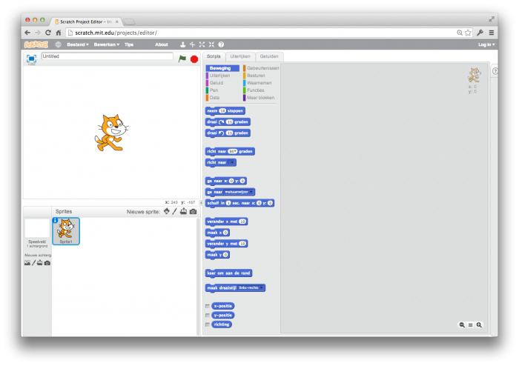Open Bestand menu
Screen dimensions: 519x366
coord(77,44)
